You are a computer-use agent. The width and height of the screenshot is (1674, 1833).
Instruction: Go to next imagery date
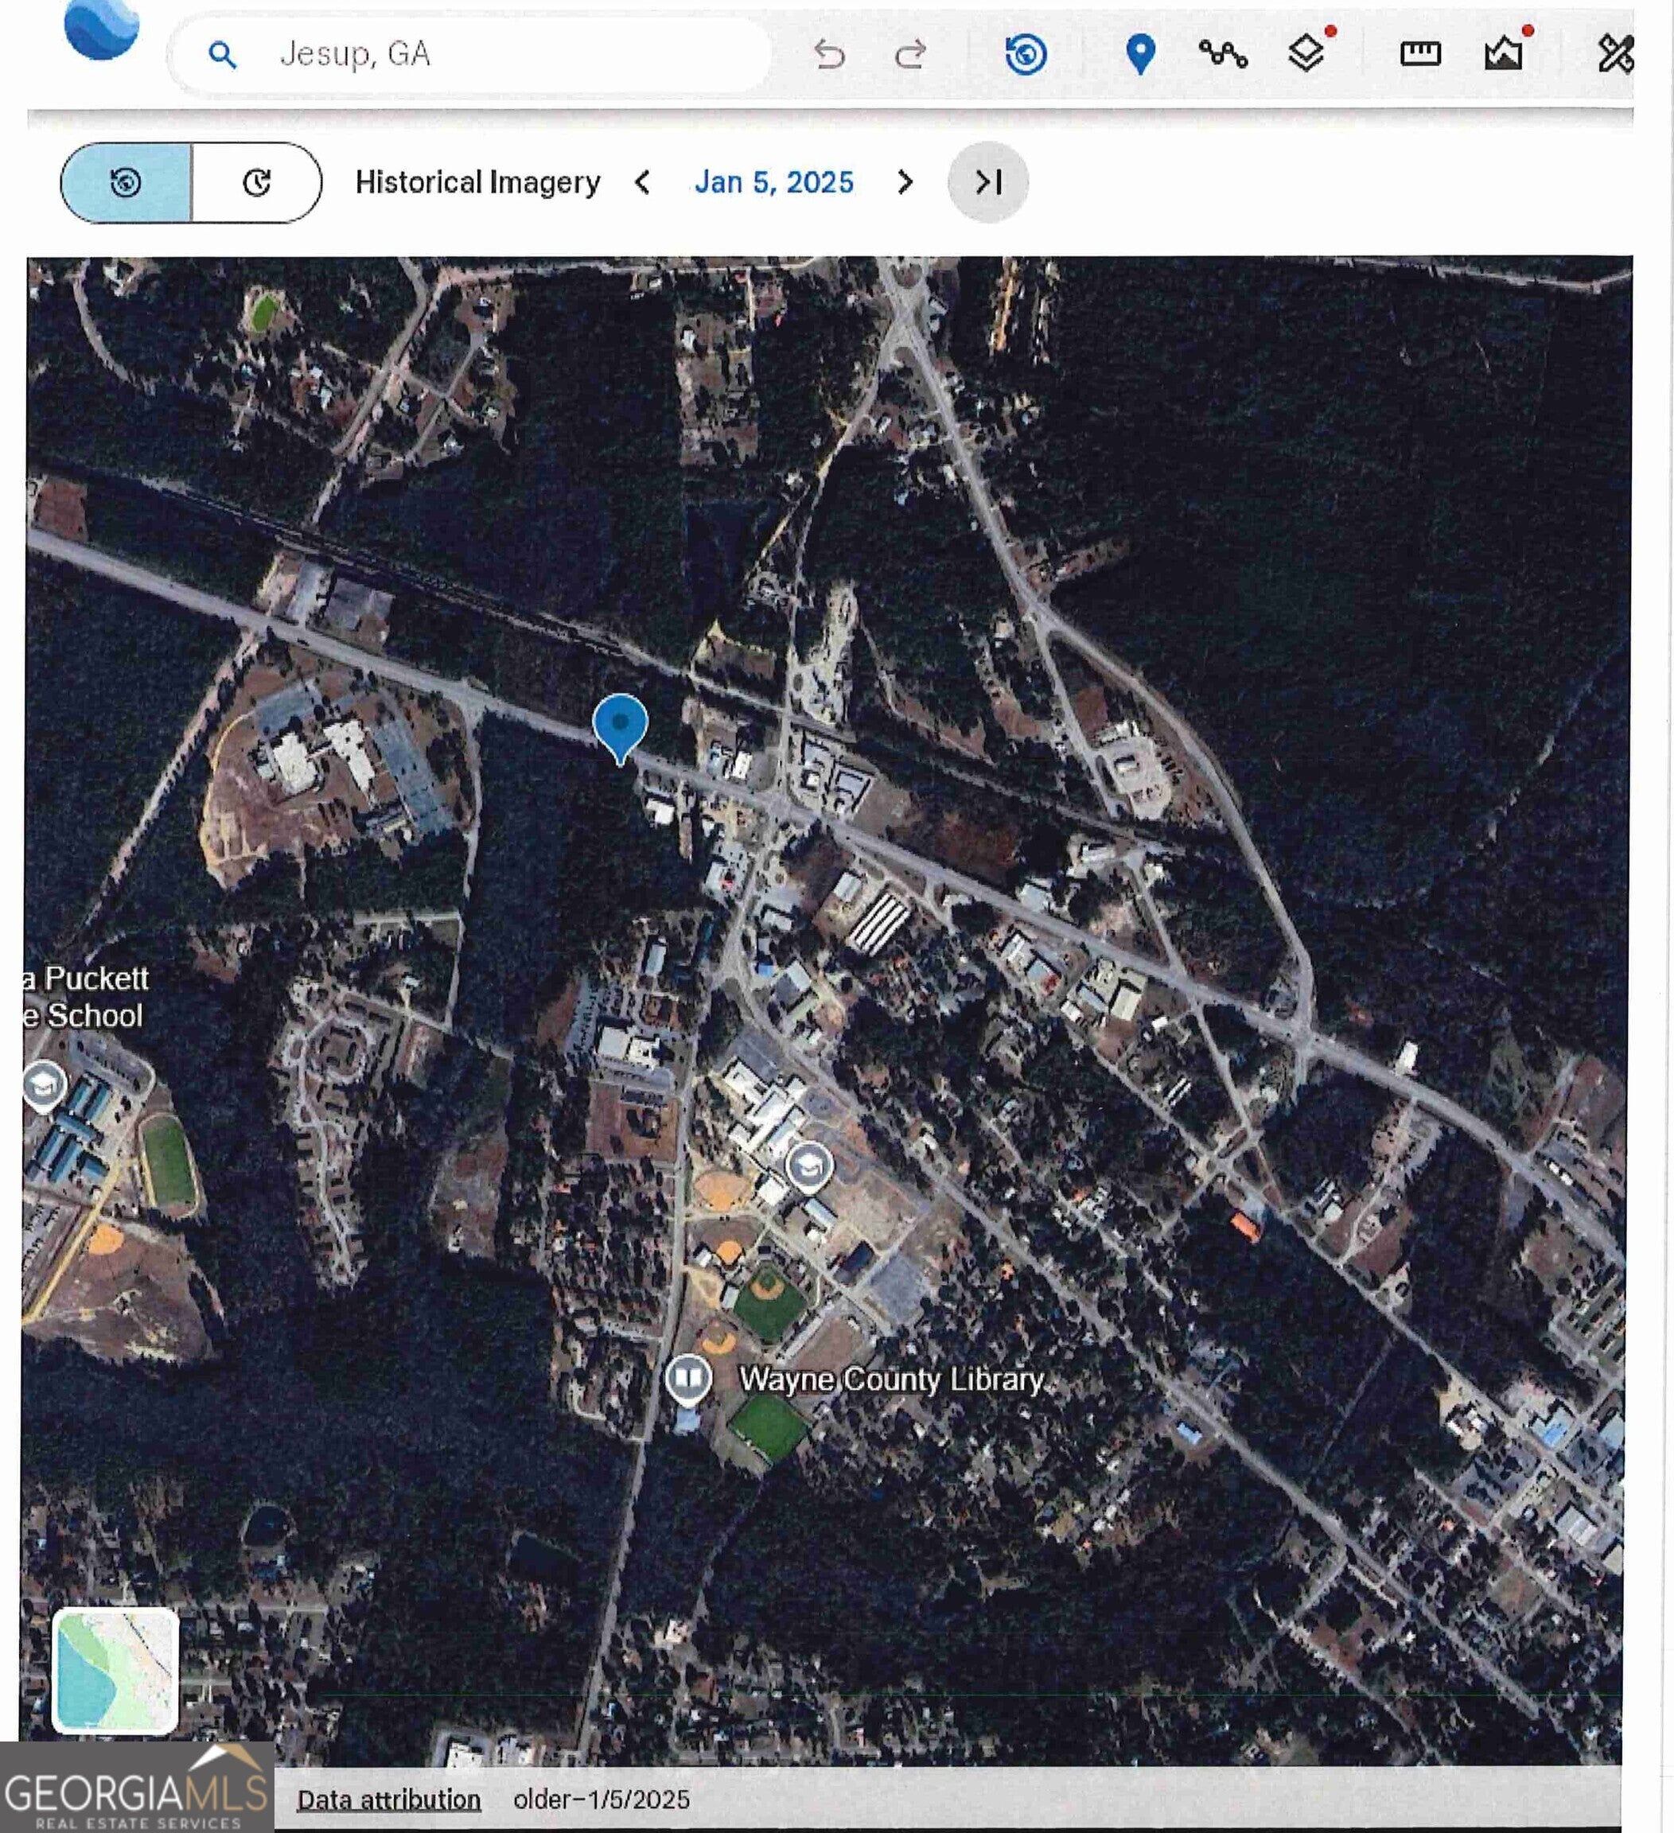[904, 183]
